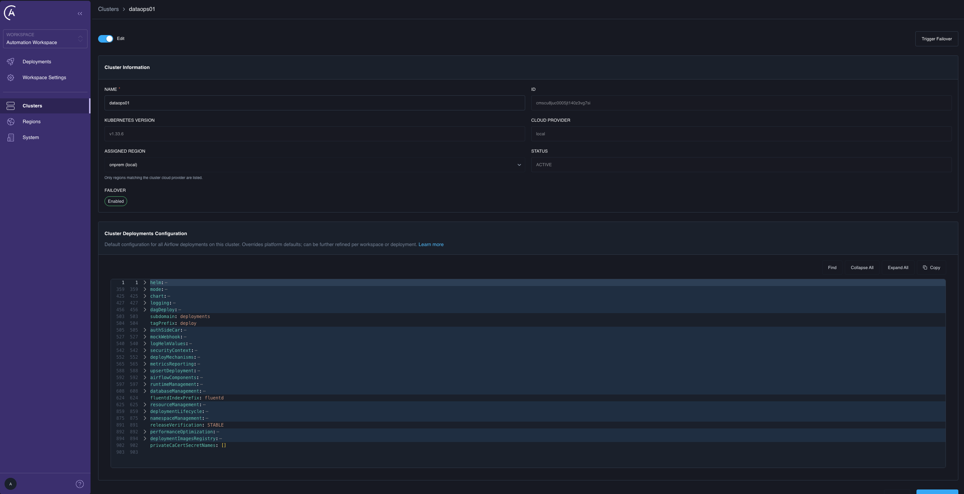Expand the chart section
Viewport: 964px width, 494px height.
pyautogui.click(x=145, y=296)
